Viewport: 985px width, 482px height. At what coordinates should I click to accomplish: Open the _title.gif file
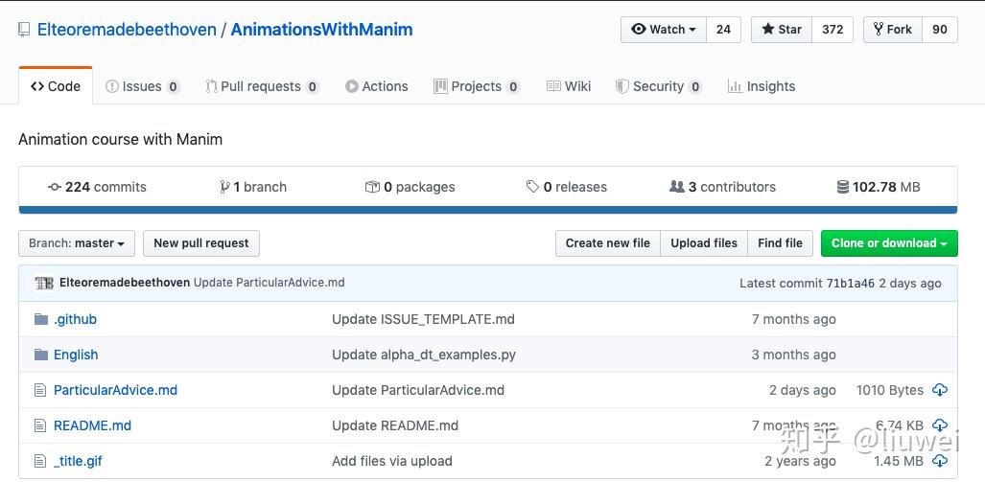click(78, 461)
